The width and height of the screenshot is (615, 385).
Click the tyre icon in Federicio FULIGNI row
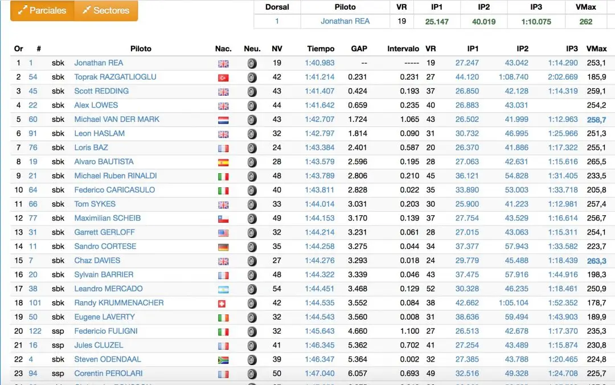(x=252, y=331)
